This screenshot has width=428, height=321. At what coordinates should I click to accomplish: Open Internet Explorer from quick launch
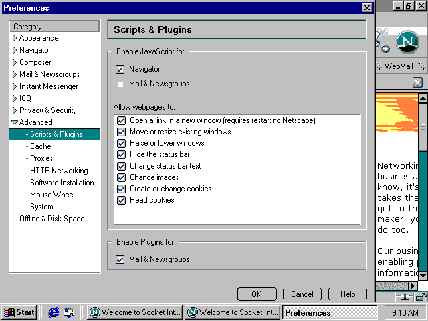pyautogui.click(x=53, y=312)
